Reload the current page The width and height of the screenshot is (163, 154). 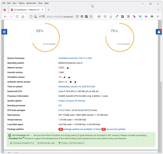17,17
